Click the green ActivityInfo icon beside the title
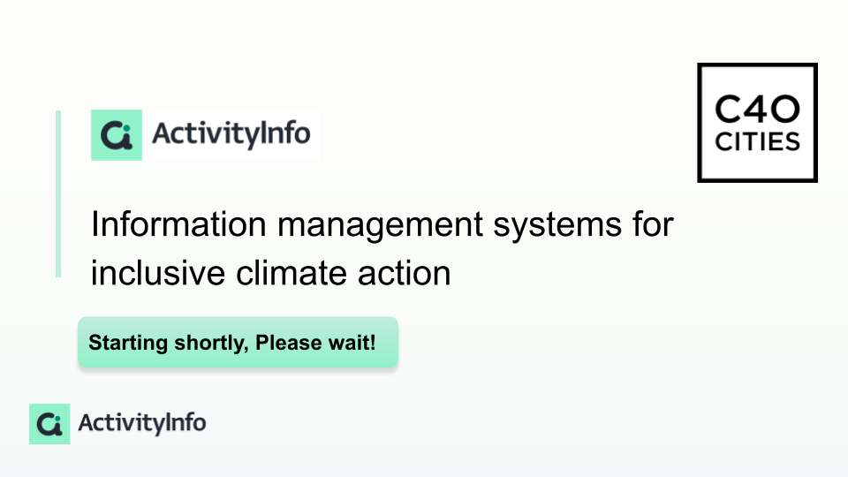Screen dimensions: 848x477 (117, 135)
